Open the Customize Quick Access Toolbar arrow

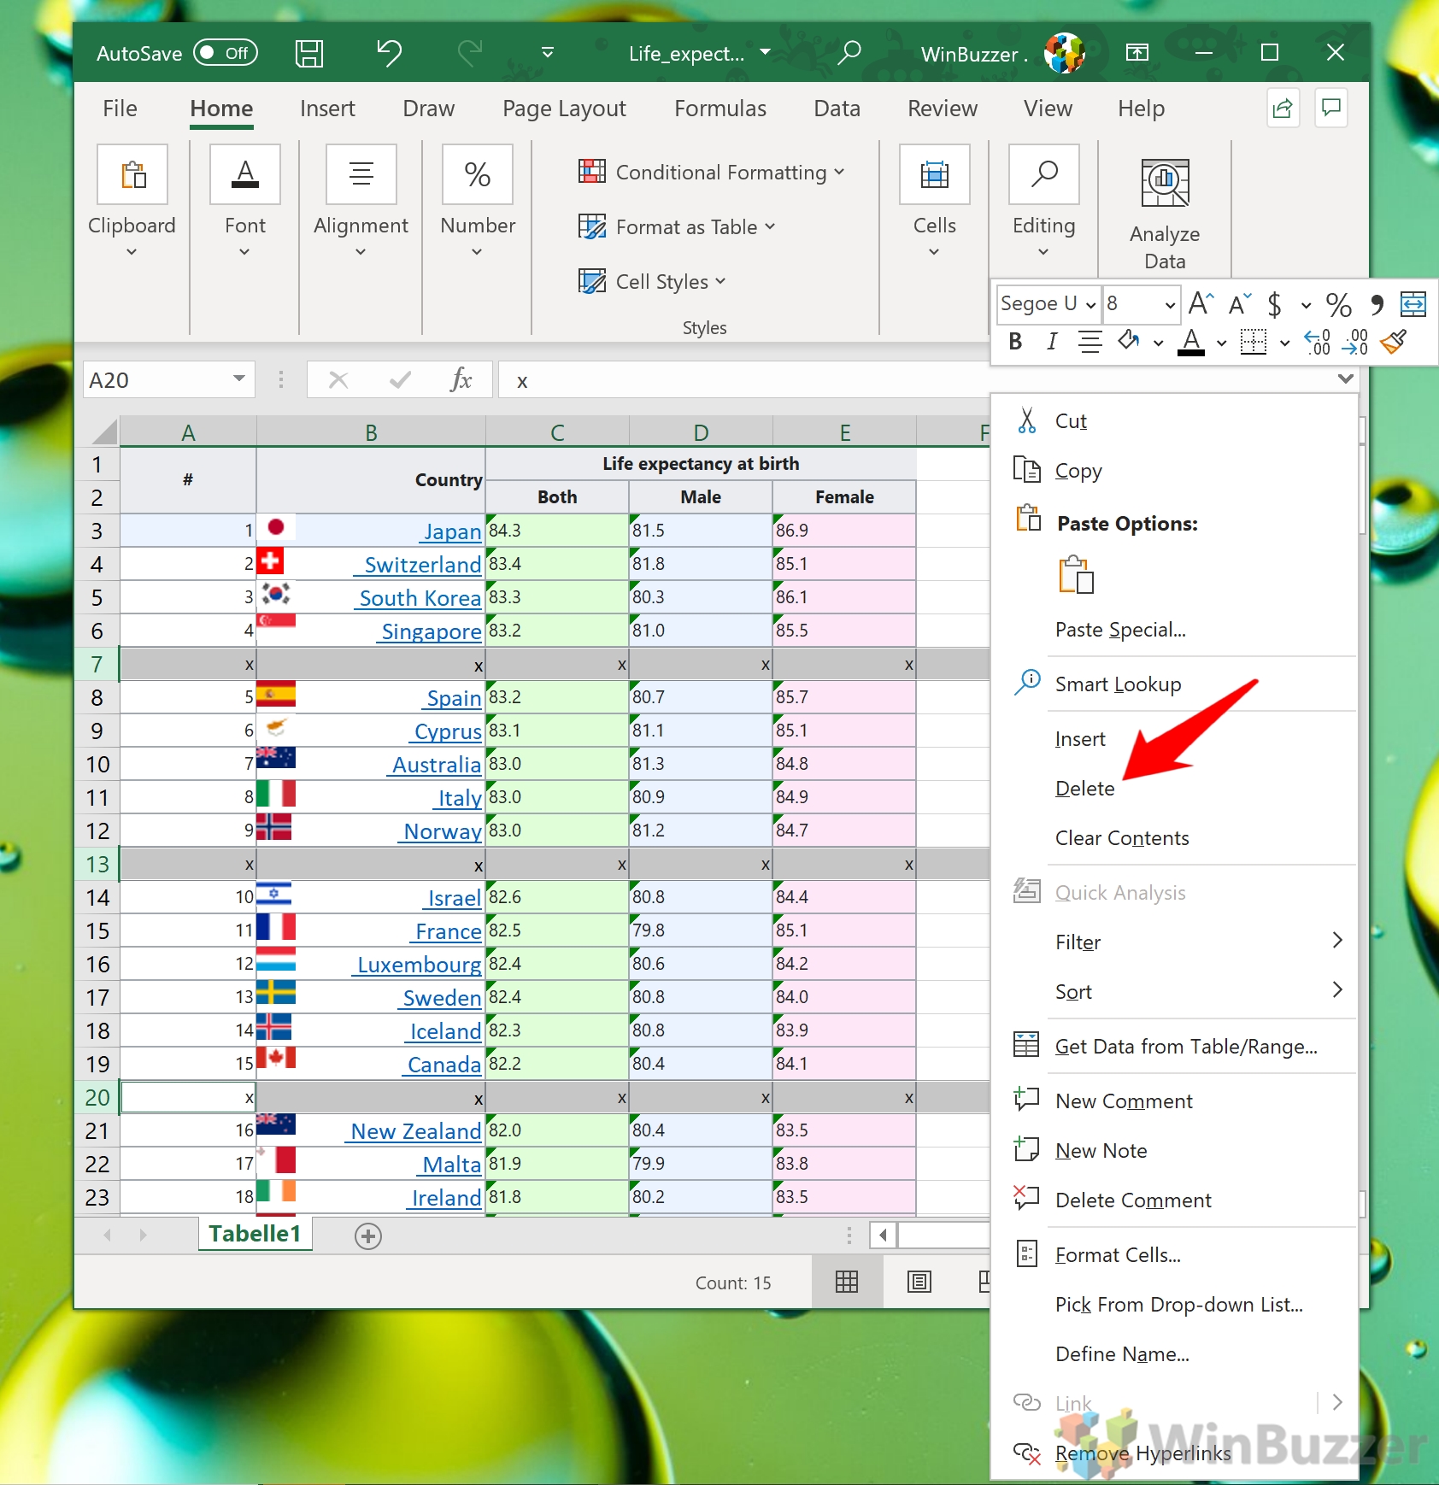548,53
